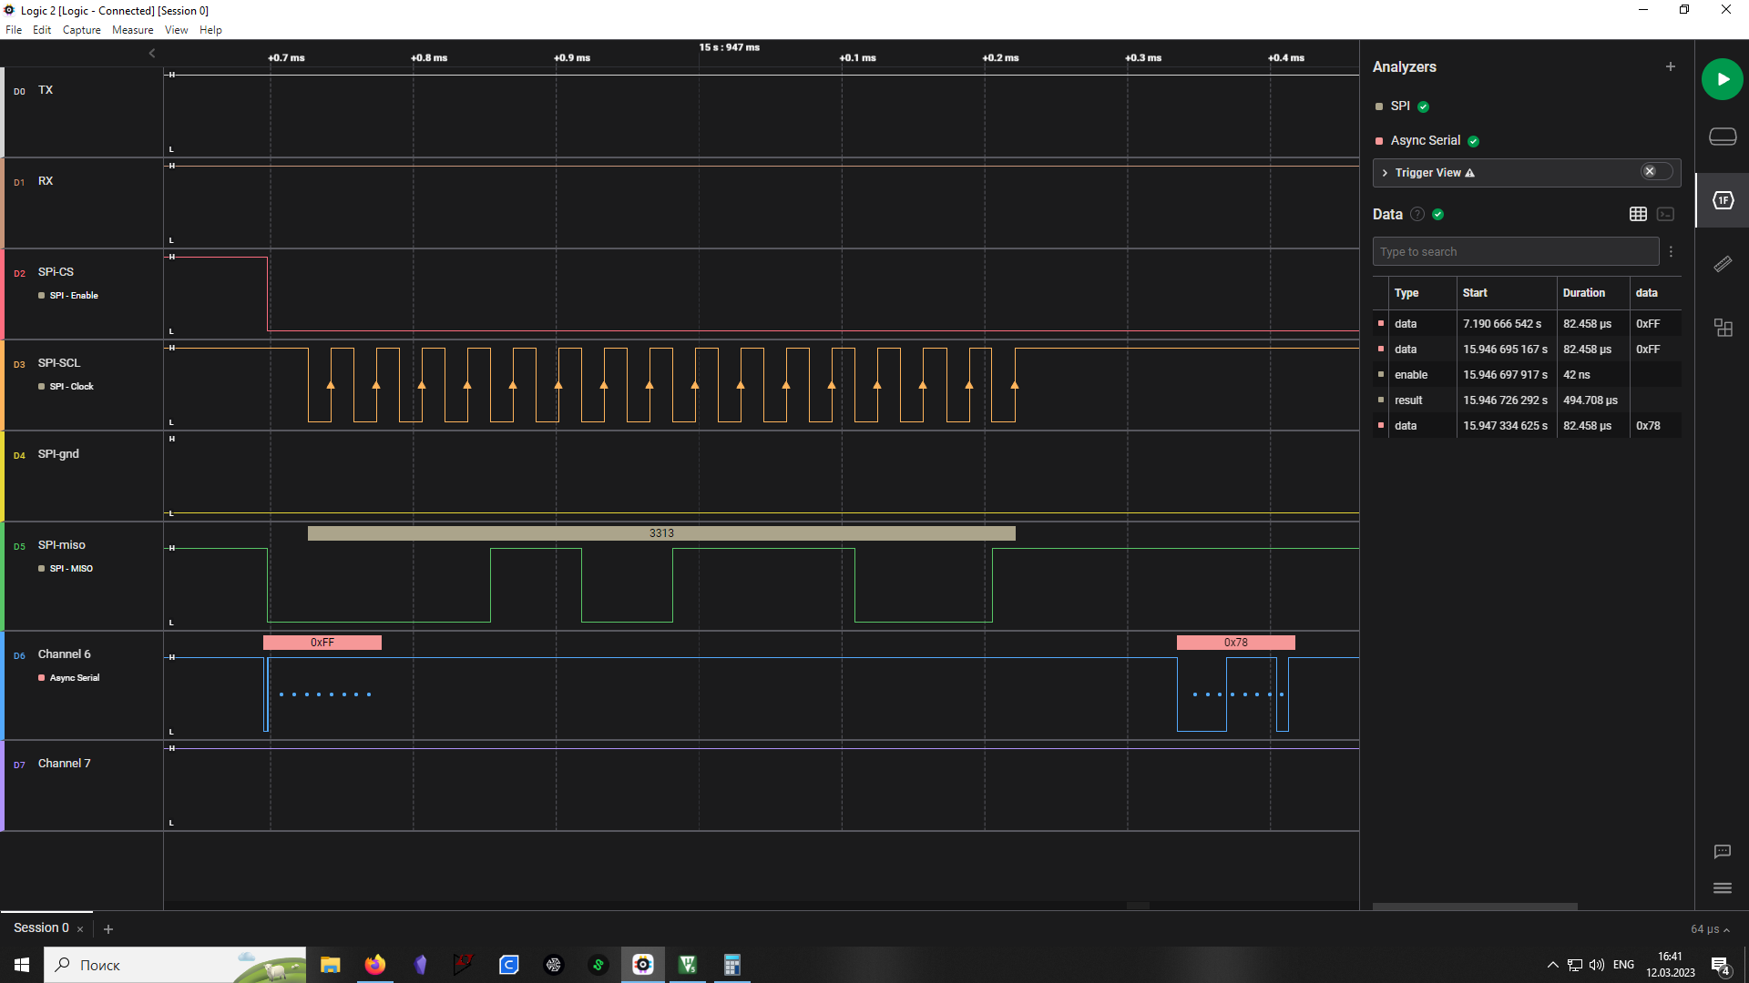Open the Measure menu
Image resolution: width=1749 pixels, height=983 pixels.
coord(132,30)
